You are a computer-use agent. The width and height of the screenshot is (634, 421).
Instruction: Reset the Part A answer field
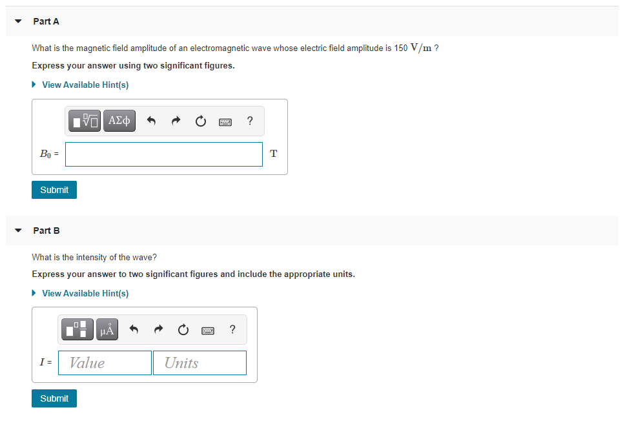point(201,121)
